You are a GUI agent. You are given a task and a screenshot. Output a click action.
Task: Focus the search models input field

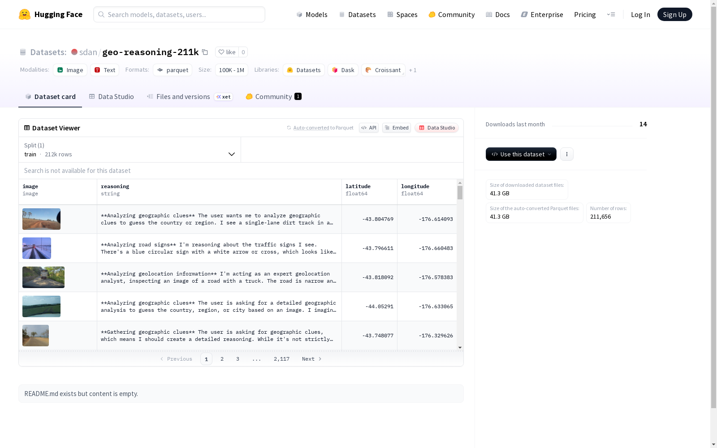click(x=179, y=14)
